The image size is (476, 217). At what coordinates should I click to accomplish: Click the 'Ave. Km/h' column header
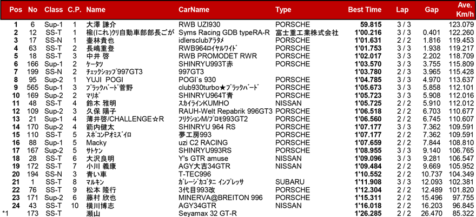tap(465, 10)
